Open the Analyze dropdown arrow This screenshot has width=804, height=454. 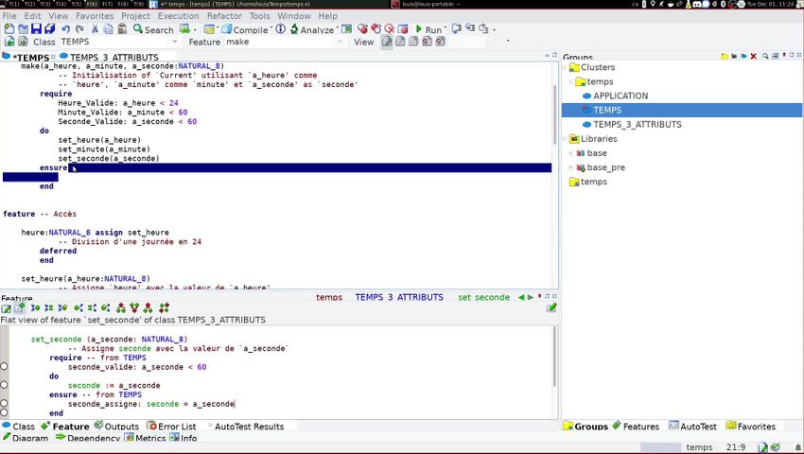[338, 28]
